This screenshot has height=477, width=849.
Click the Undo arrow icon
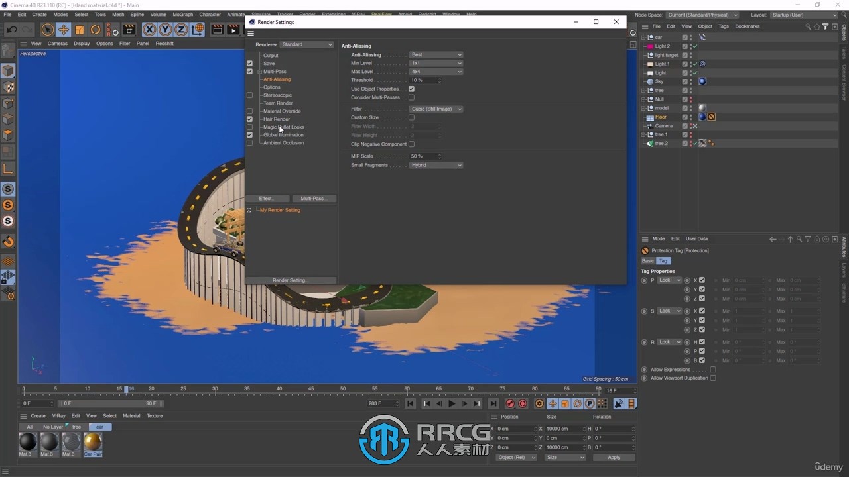click(x=11, y=30)
